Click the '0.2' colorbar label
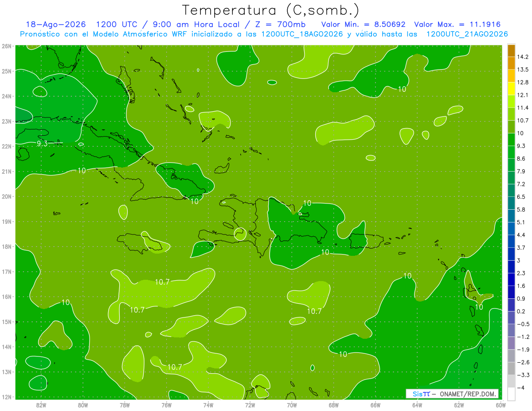The height and width of the screenshot is (411, 532). (x=521, y=311)
